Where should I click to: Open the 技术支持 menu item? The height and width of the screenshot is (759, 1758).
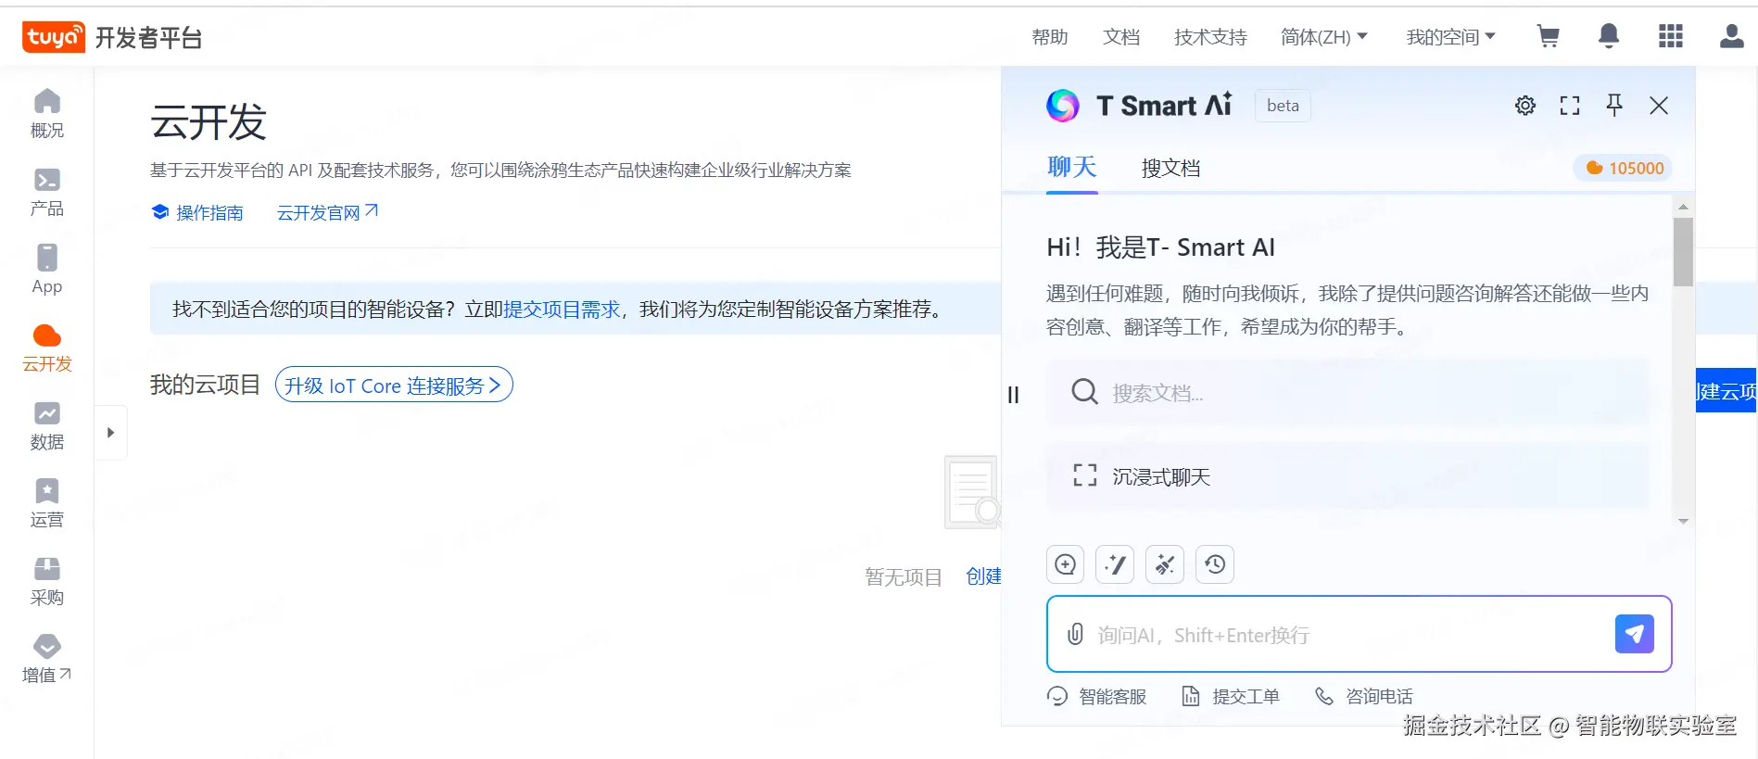tap(1210, 37)
